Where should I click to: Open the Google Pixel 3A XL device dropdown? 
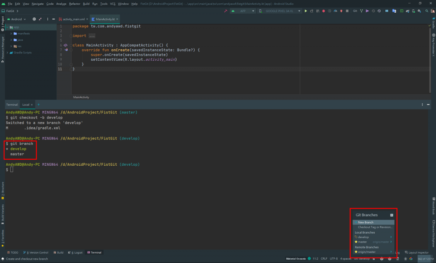click(280, 11)
